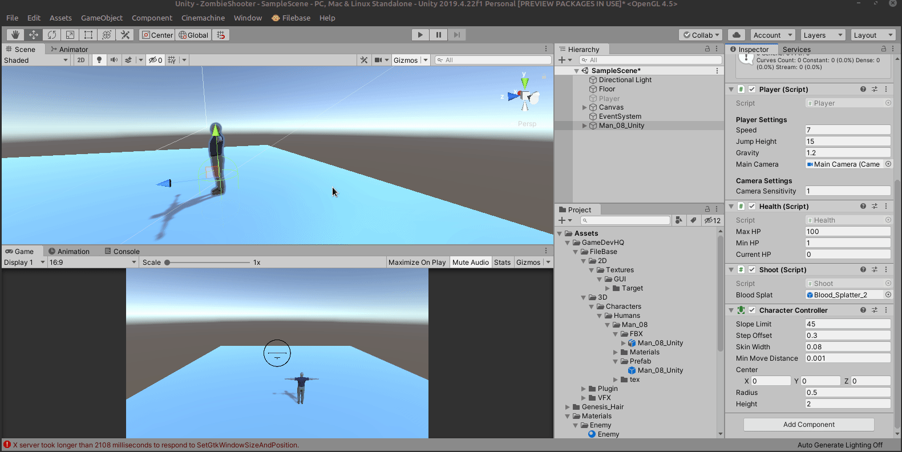The image size is (902, 452).
Task: Toggle scene effects icon
Action: click(x=129, y=60)
